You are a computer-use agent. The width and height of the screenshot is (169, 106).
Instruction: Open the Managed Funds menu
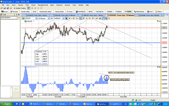click(43, 5)
